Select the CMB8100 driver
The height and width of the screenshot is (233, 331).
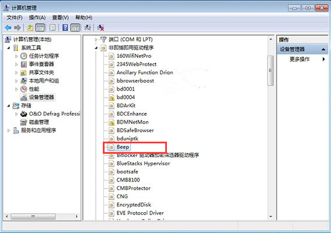click(x=128, y=180)
